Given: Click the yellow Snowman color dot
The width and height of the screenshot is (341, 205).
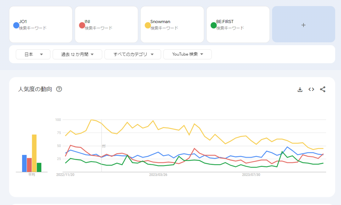Looking at the screenshot, I should 148,25.
